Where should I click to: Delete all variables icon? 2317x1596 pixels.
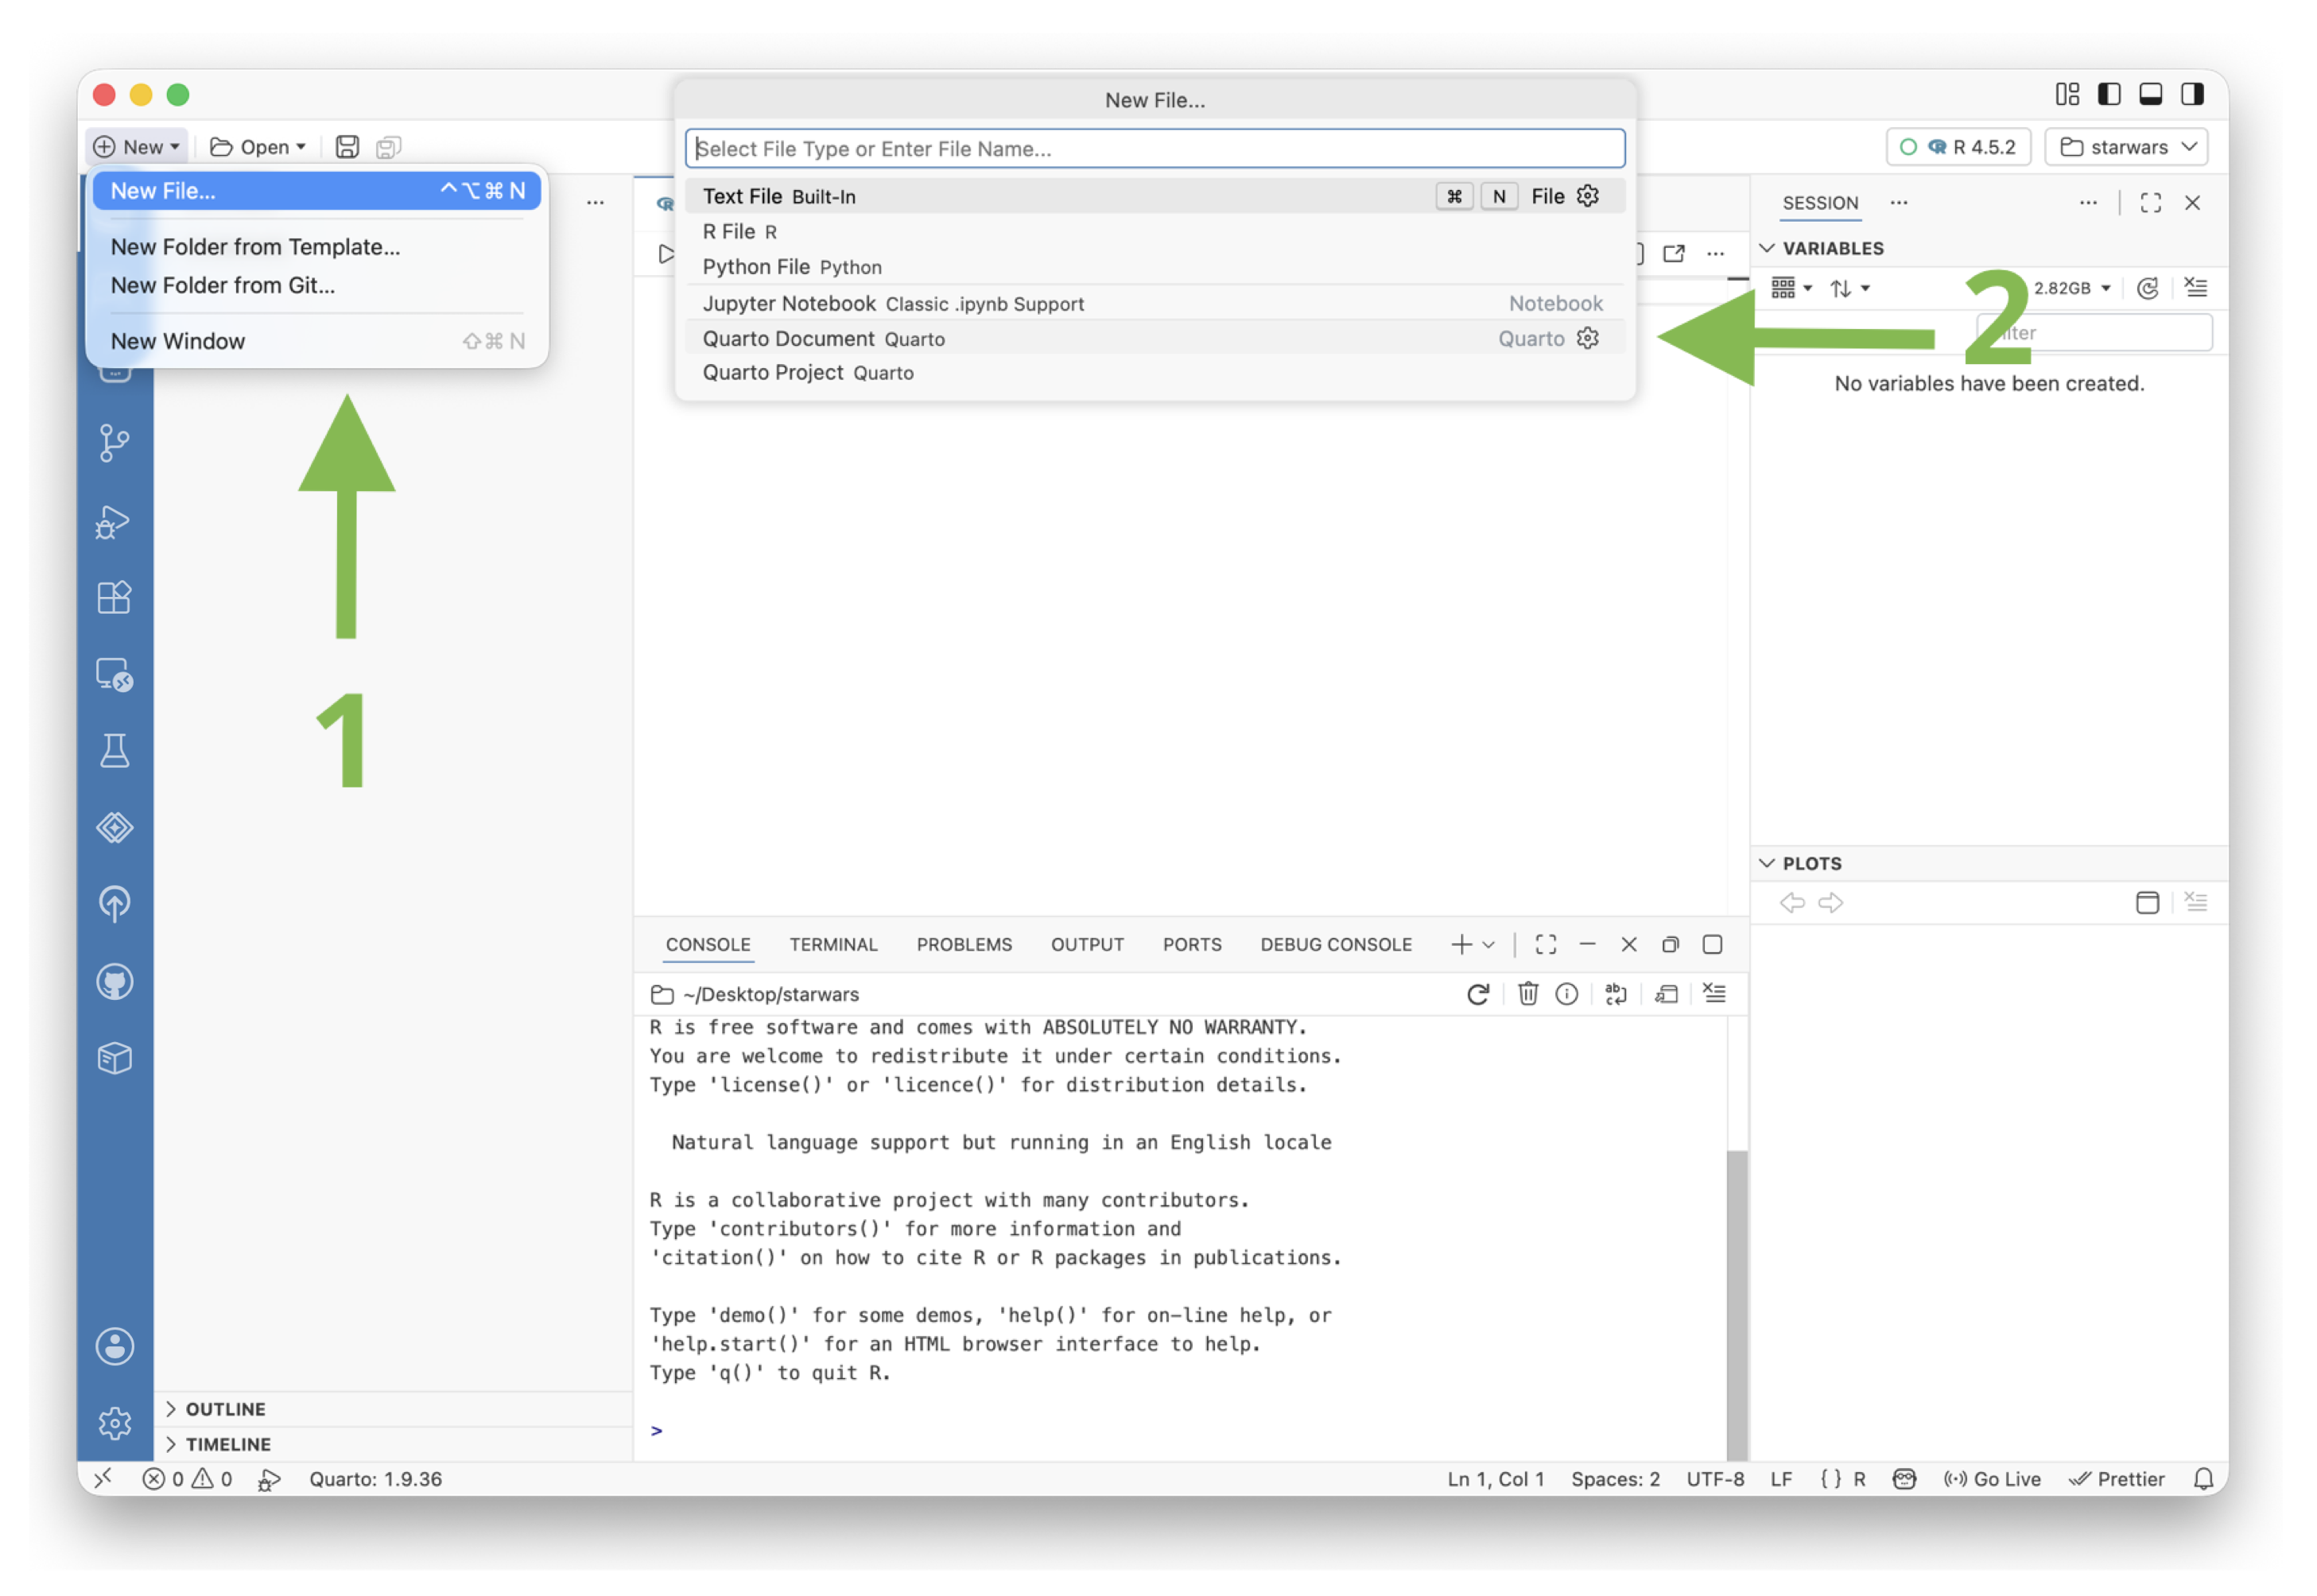(2196, 288)
